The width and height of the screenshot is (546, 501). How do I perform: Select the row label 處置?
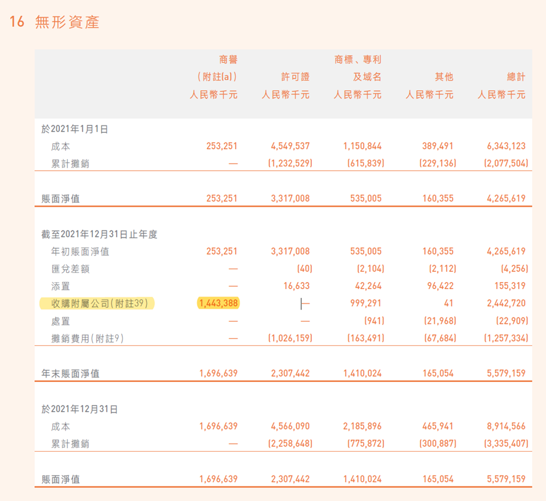click(x=60, y=321)
